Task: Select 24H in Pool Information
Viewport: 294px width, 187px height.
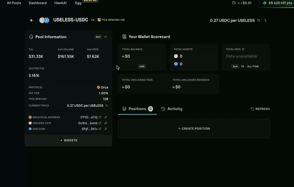Action: 98,37
